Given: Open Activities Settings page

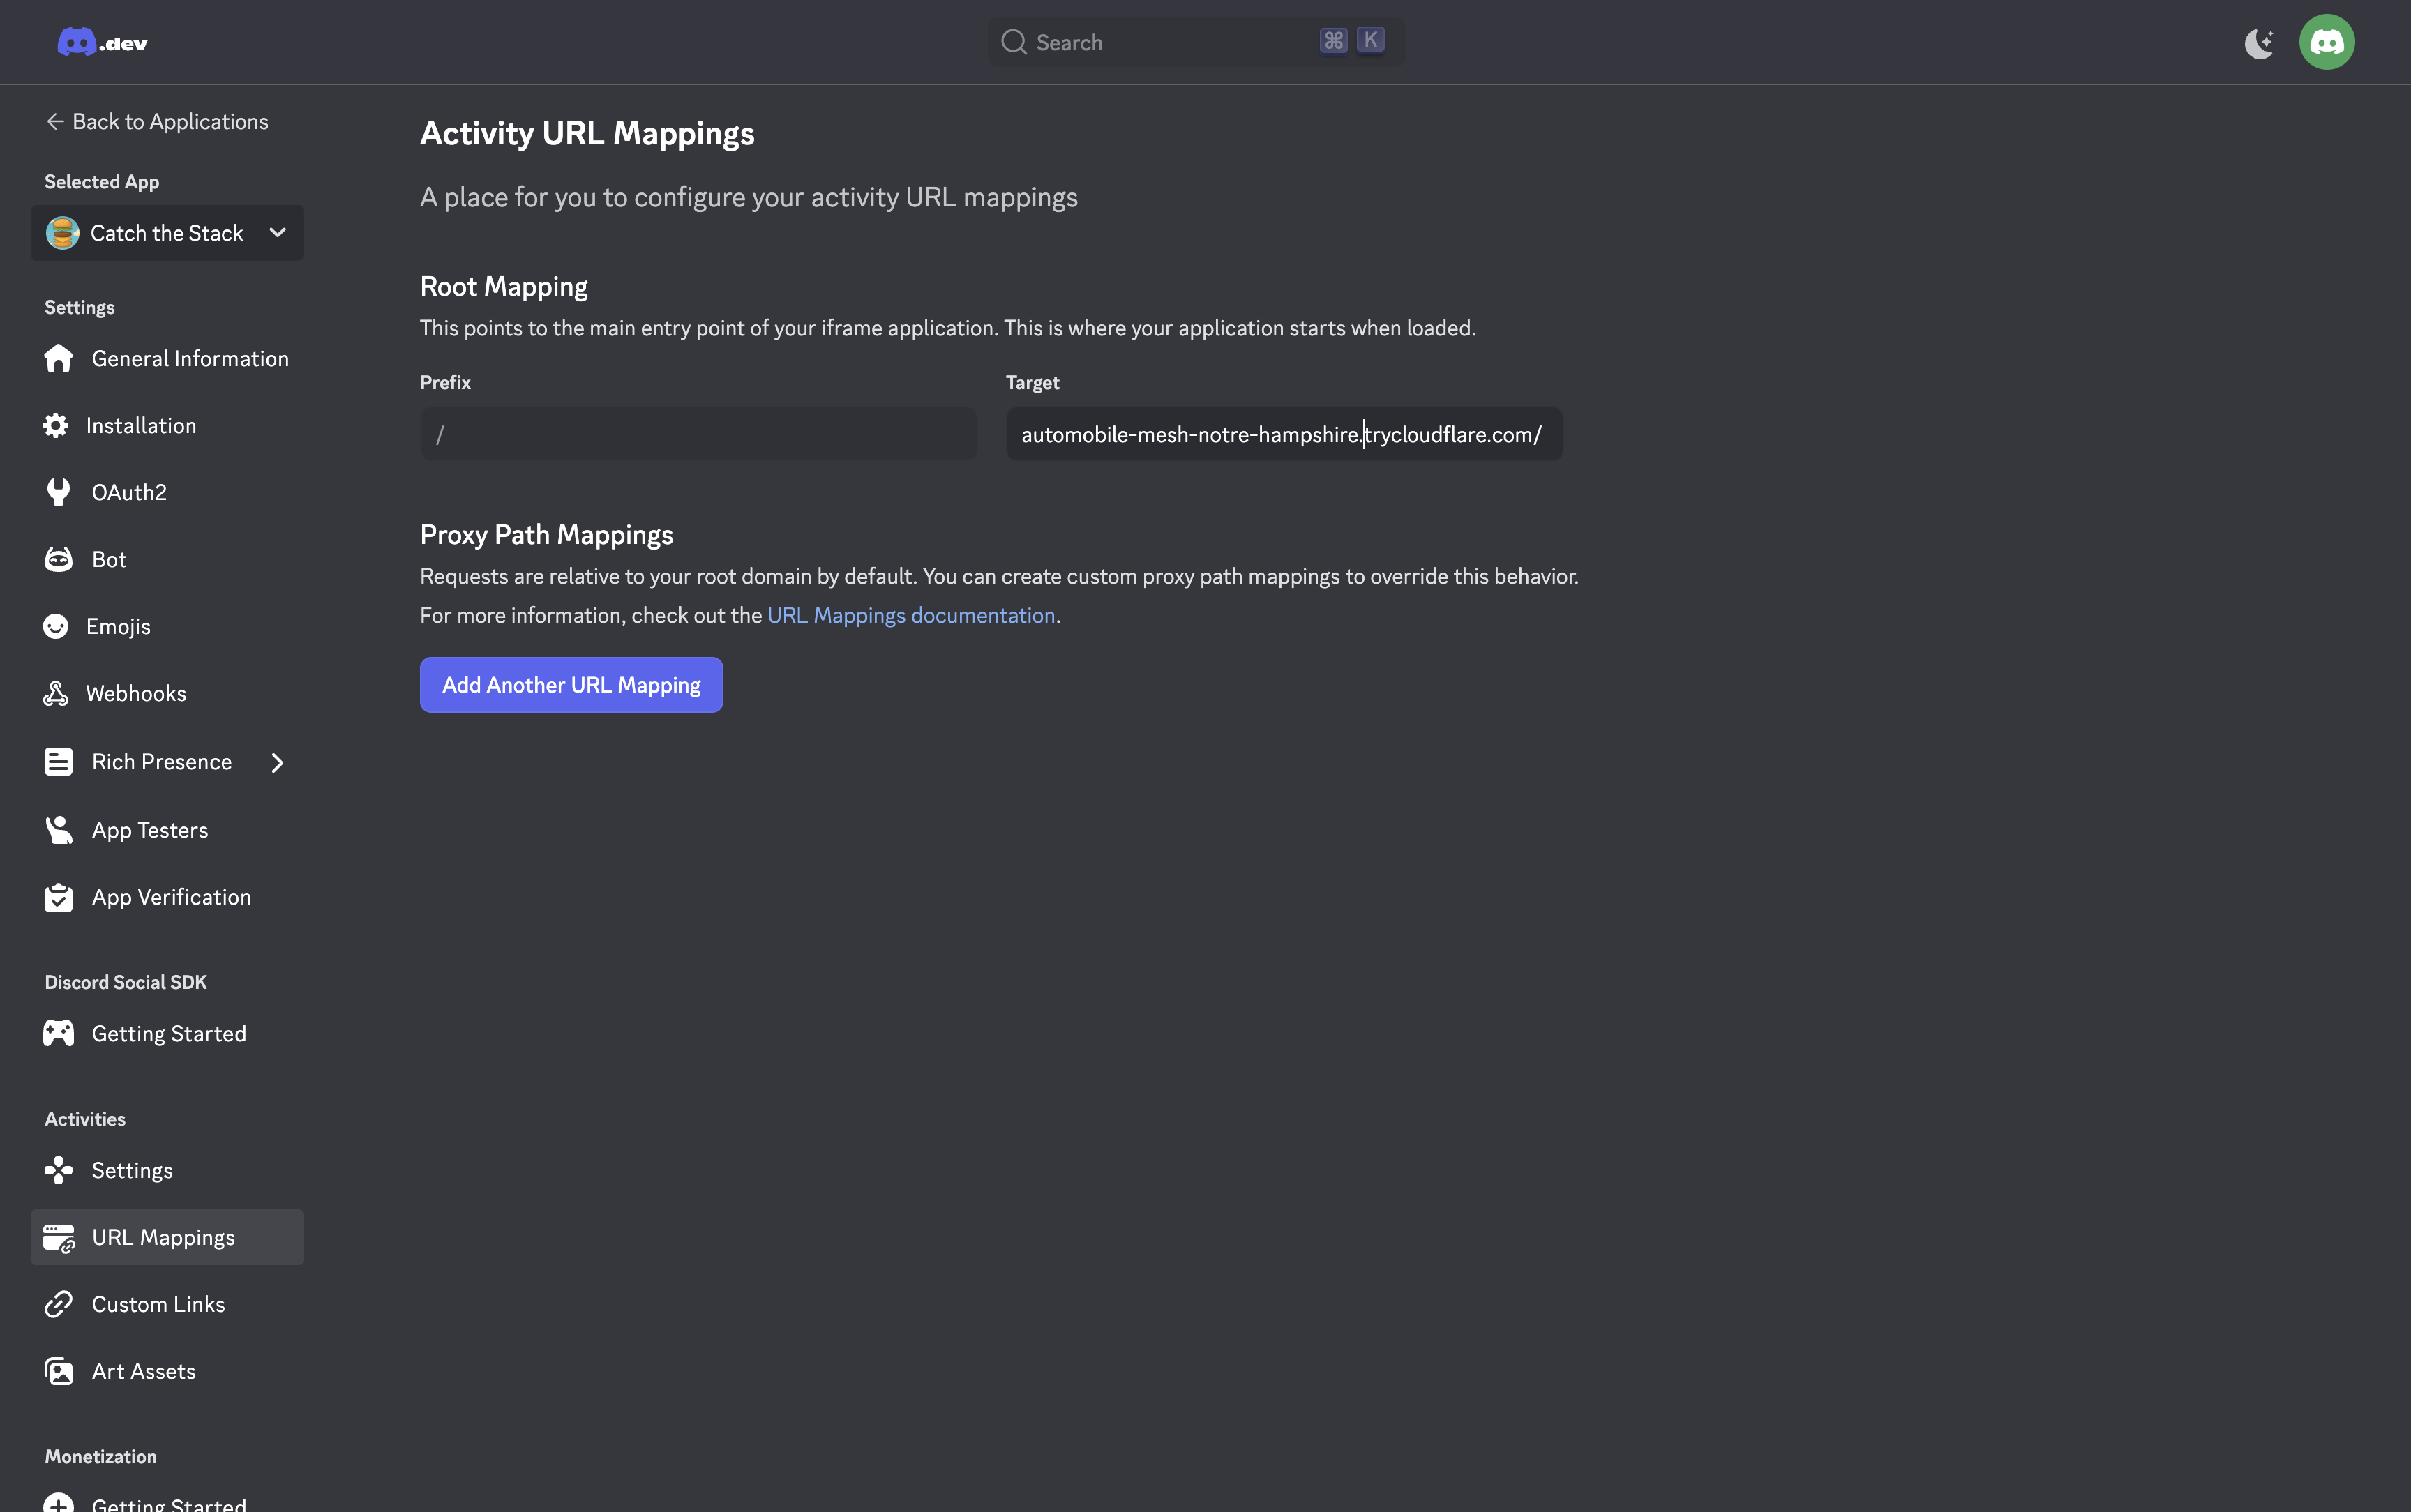Looking at the screenshot, I should coord(132,1170).
